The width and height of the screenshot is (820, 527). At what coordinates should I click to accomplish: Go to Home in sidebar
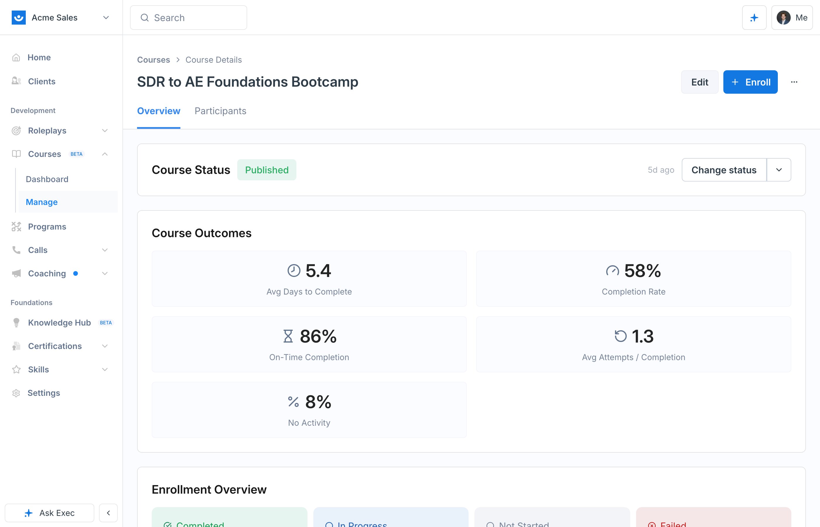[39, 57]
